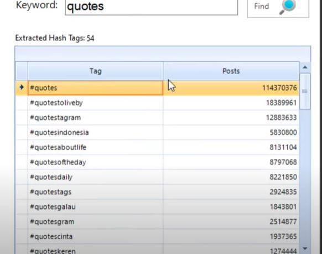322x254 pixels.
Task: Click the Find button label
Action: pyautogui.click(x=262, y=6)
